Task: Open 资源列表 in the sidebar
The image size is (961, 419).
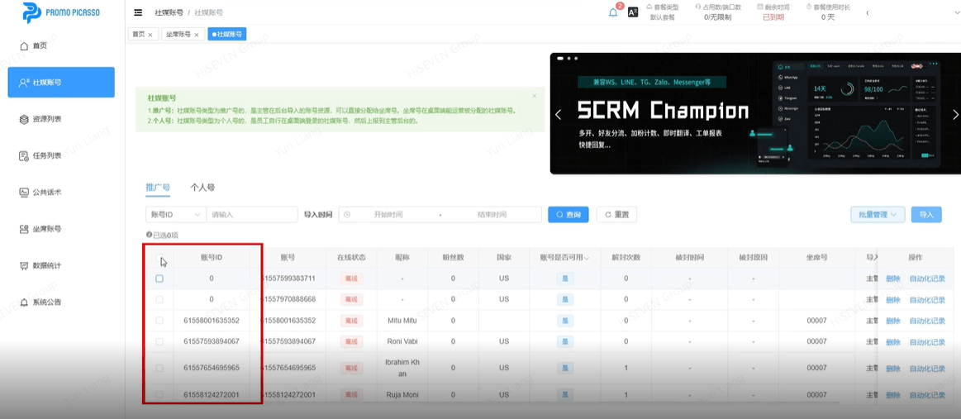Action: pos(46,119)
